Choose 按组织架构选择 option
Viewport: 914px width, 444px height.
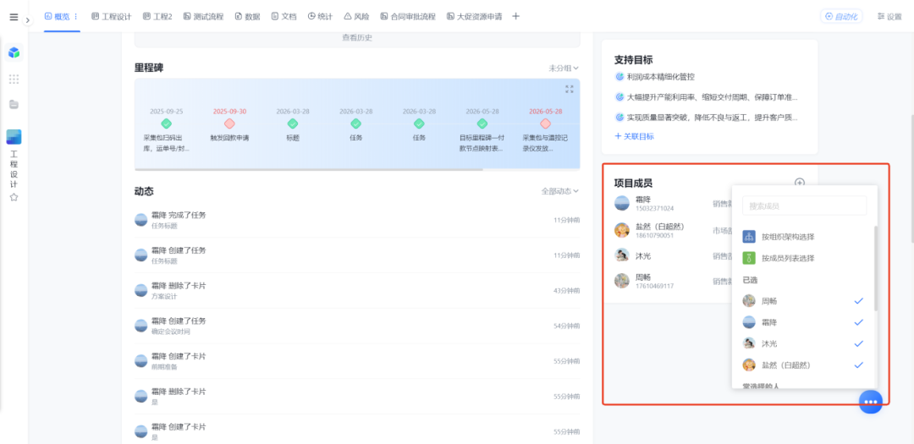pyautogui.click(x=805, y=237)
